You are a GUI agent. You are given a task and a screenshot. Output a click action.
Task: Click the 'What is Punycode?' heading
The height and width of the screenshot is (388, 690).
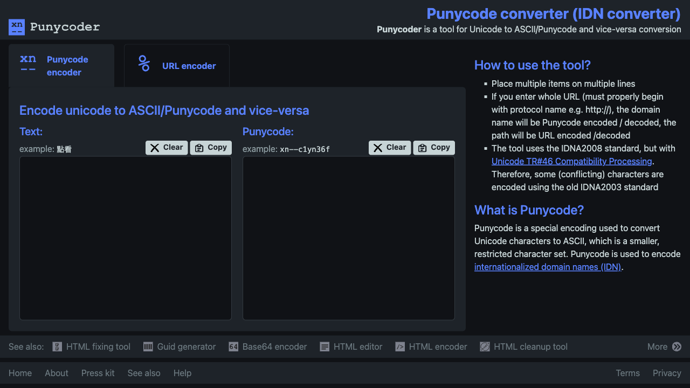529,210
